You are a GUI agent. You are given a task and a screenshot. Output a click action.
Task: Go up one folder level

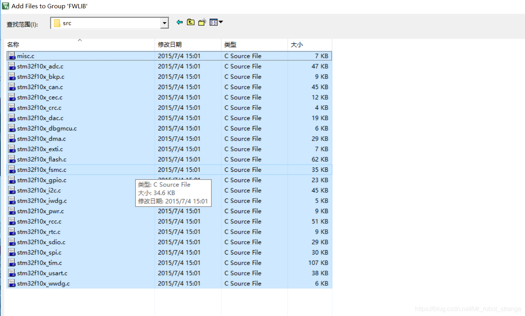tap(191, 22)
